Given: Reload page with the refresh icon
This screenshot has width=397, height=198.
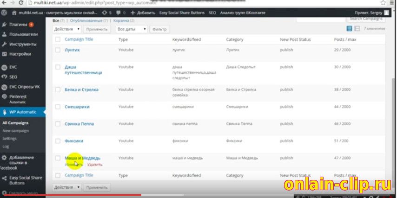Looking at the screenshot, I should 21,3.
